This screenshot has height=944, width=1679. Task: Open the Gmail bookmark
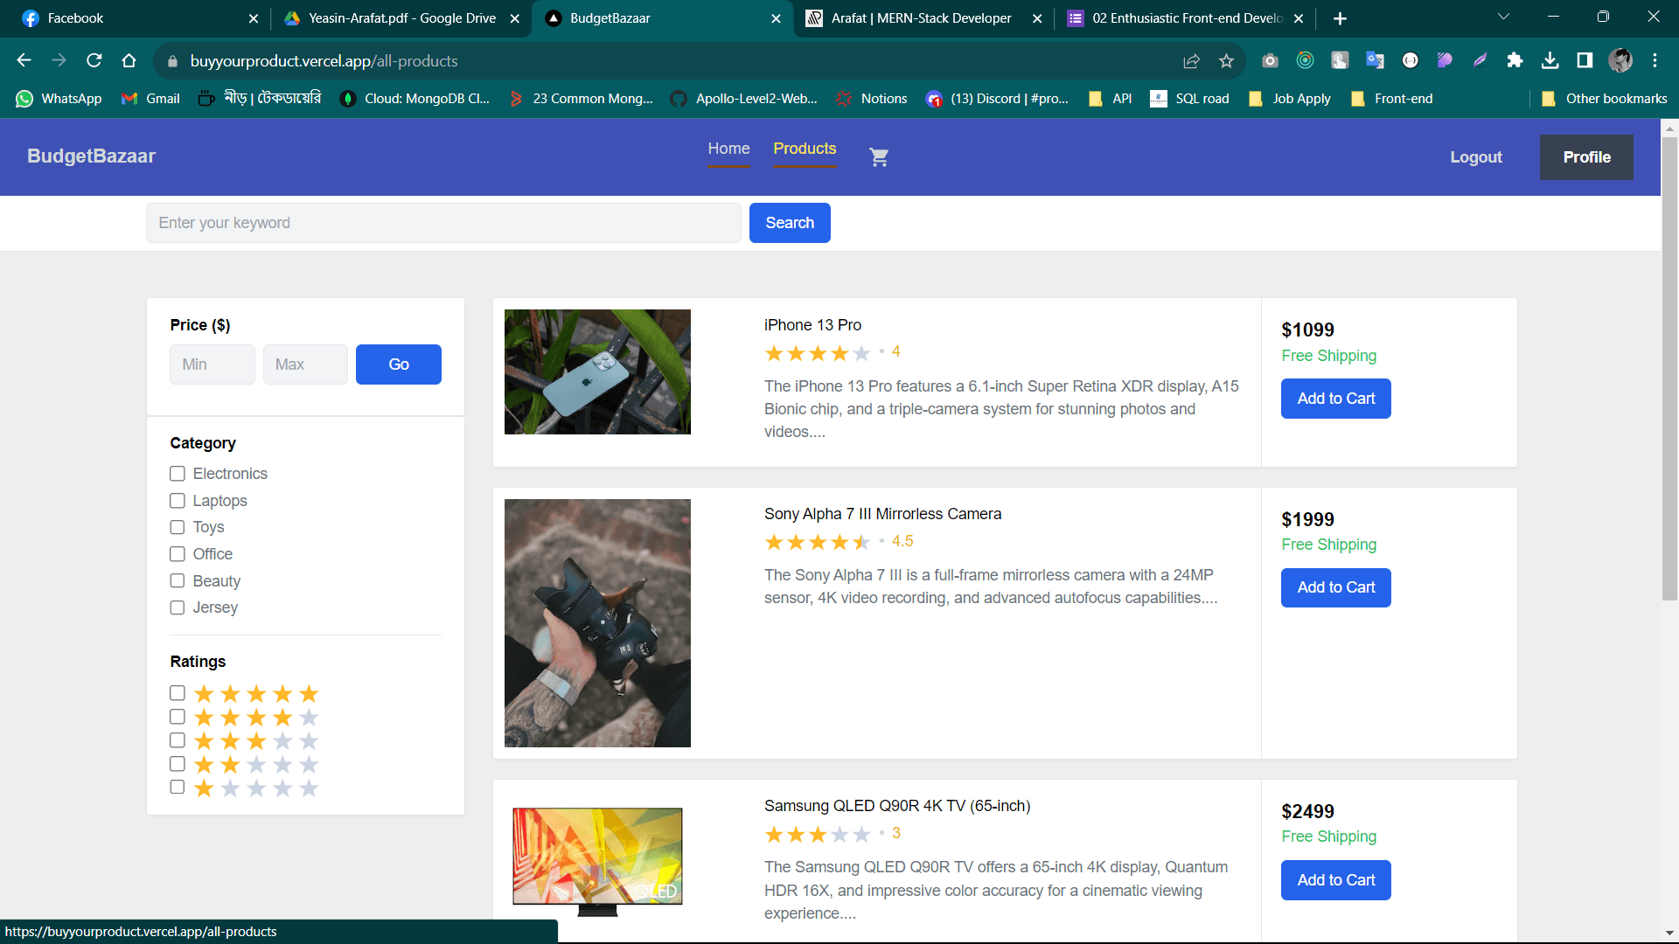click(x=150, y=99)
